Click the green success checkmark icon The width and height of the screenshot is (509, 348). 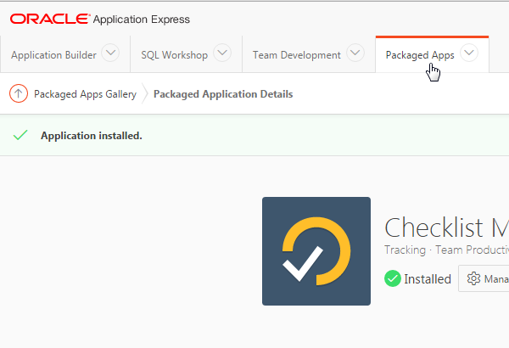click(20, 135)
